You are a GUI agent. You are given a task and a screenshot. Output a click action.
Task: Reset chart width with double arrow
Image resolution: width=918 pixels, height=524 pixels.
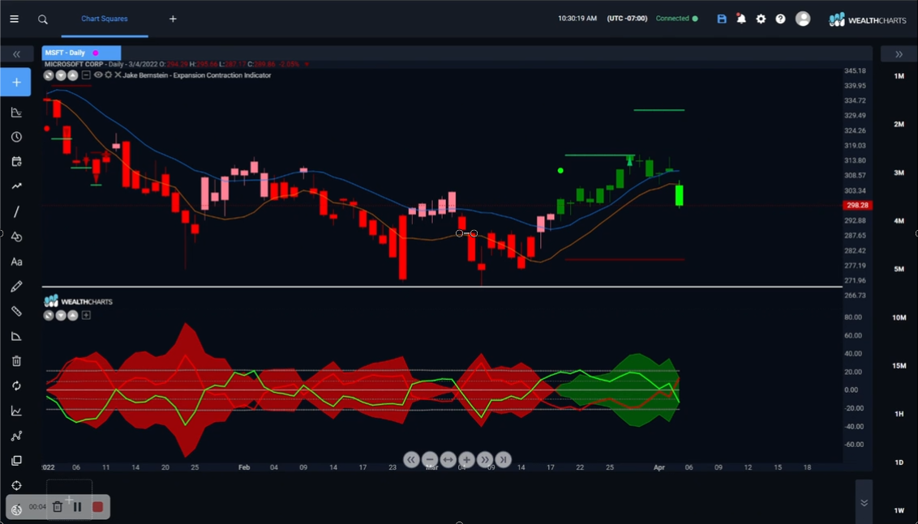coord(448,460)
